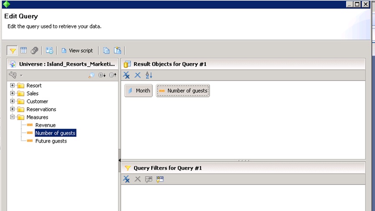
Task: Select the Measures folder
Action: click(x=37, y=117)
